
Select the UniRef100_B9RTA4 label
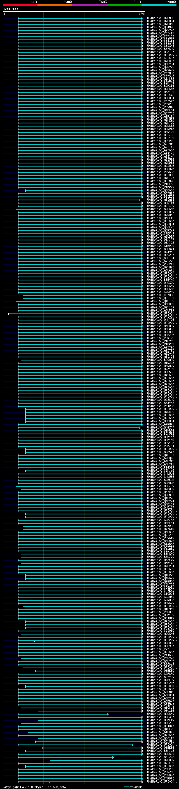160,83
